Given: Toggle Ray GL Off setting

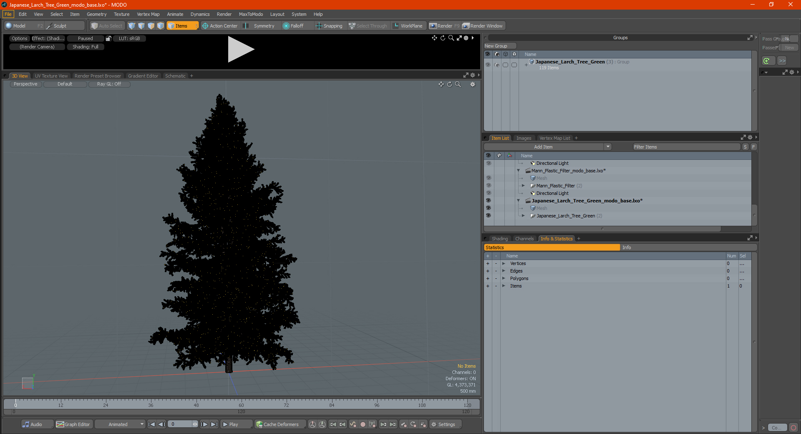Looking at the screenshot, I should 109,84.
